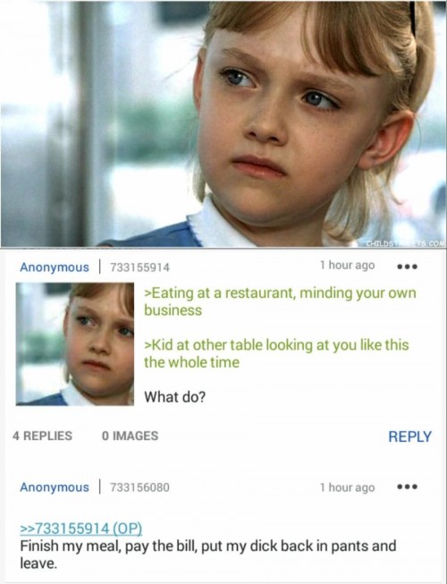
Task: Open the large image at the top
Action: pos(223,123)
